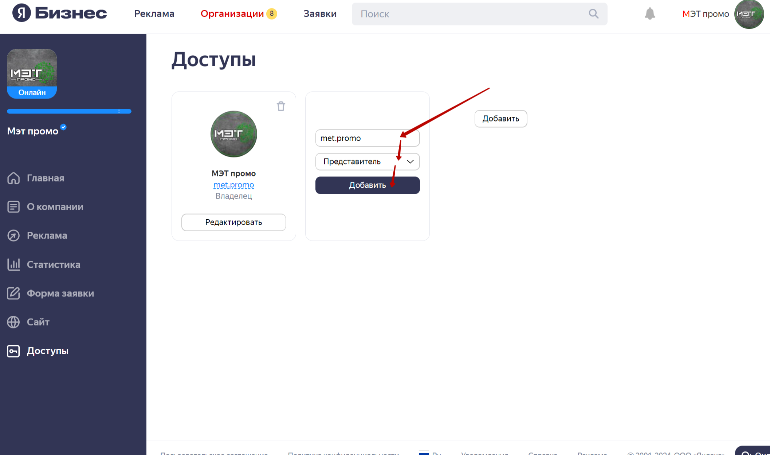
Task: Expand the Представитель role dropdown
Action: click(x=368, y=162)
